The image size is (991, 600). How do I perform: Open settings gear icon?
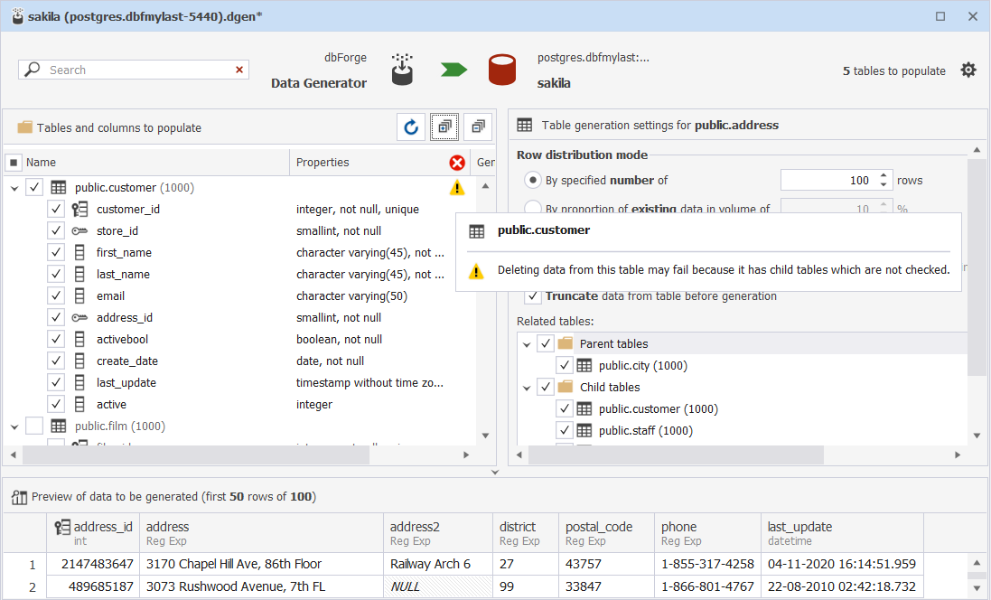(x=968, y=70)
